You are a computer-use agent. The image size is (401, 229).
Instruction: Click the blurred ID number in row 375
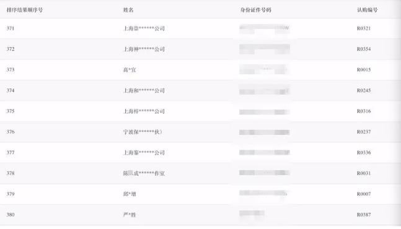[265, 112]
